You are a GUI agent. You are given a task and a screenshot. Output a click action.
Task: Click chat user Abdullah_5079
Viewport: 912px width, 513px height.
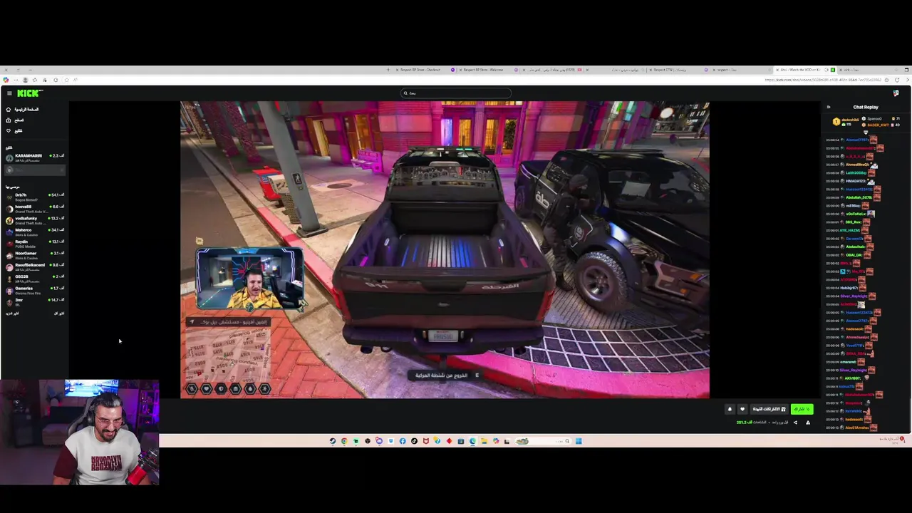pyautogui.click(x=859, y=197)
